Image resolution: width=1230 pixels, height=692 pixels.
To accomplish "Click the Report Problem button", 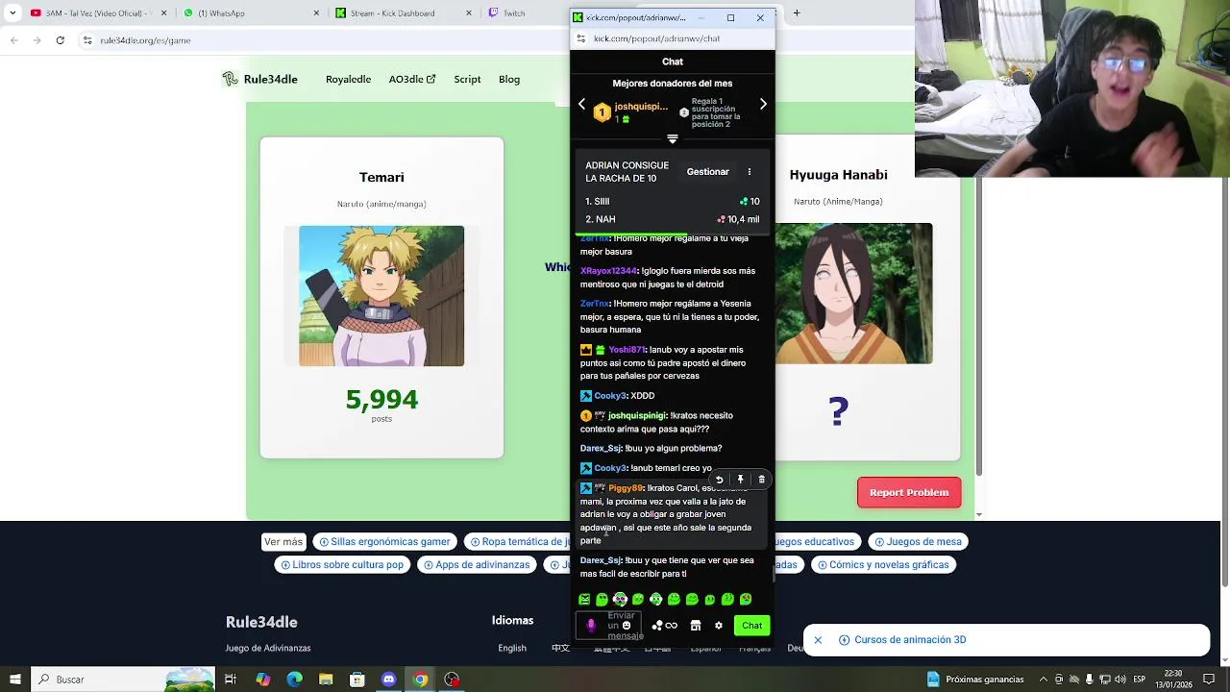I will tap(909, 492).
